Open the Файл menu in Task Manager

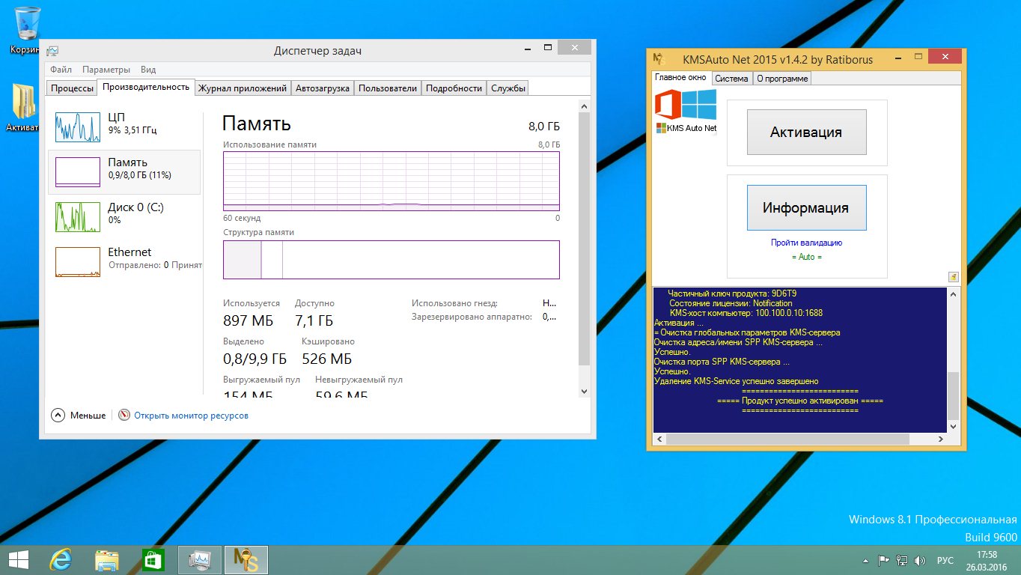click(x=61, y=70)
